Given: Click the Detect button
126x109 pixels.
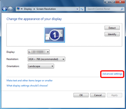Looking at the screenshot, I should [112, 28].
